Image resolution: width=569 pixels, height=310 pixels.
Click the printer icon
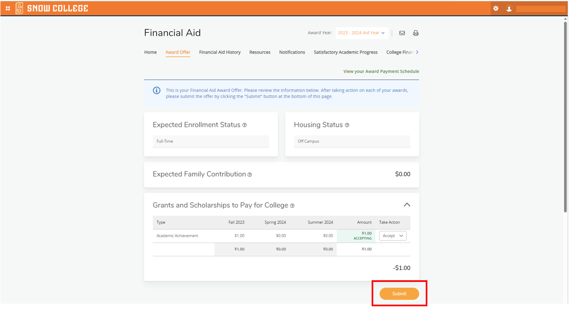(416, 33)
